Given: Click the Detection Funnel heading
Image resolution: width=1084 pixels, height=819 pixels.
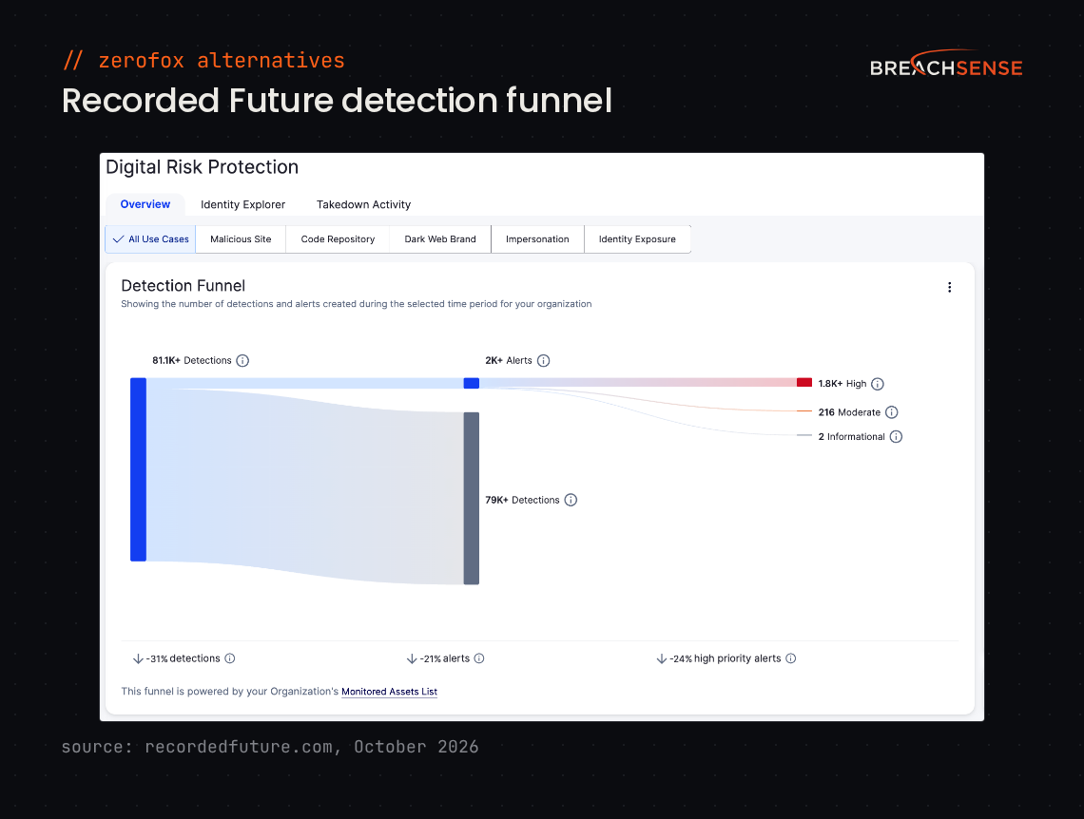Looking at the screenshot, I should 184,286.
